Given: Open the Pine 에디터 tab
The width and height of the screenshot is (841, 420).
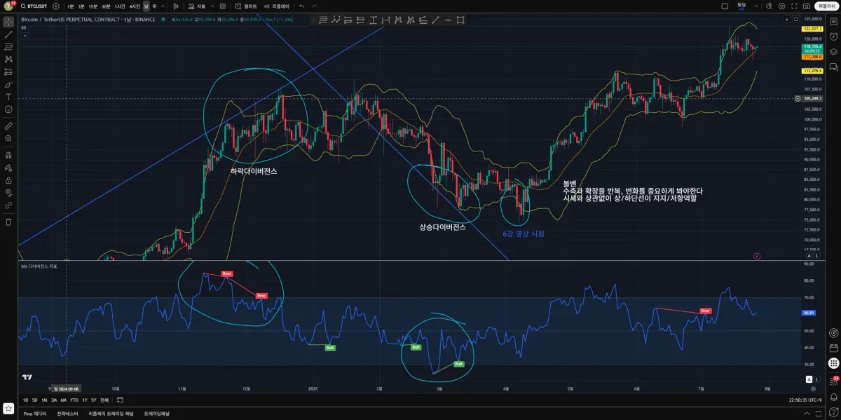Looking at the screenshot, I should pyautogui.click(x=35, y=414).
